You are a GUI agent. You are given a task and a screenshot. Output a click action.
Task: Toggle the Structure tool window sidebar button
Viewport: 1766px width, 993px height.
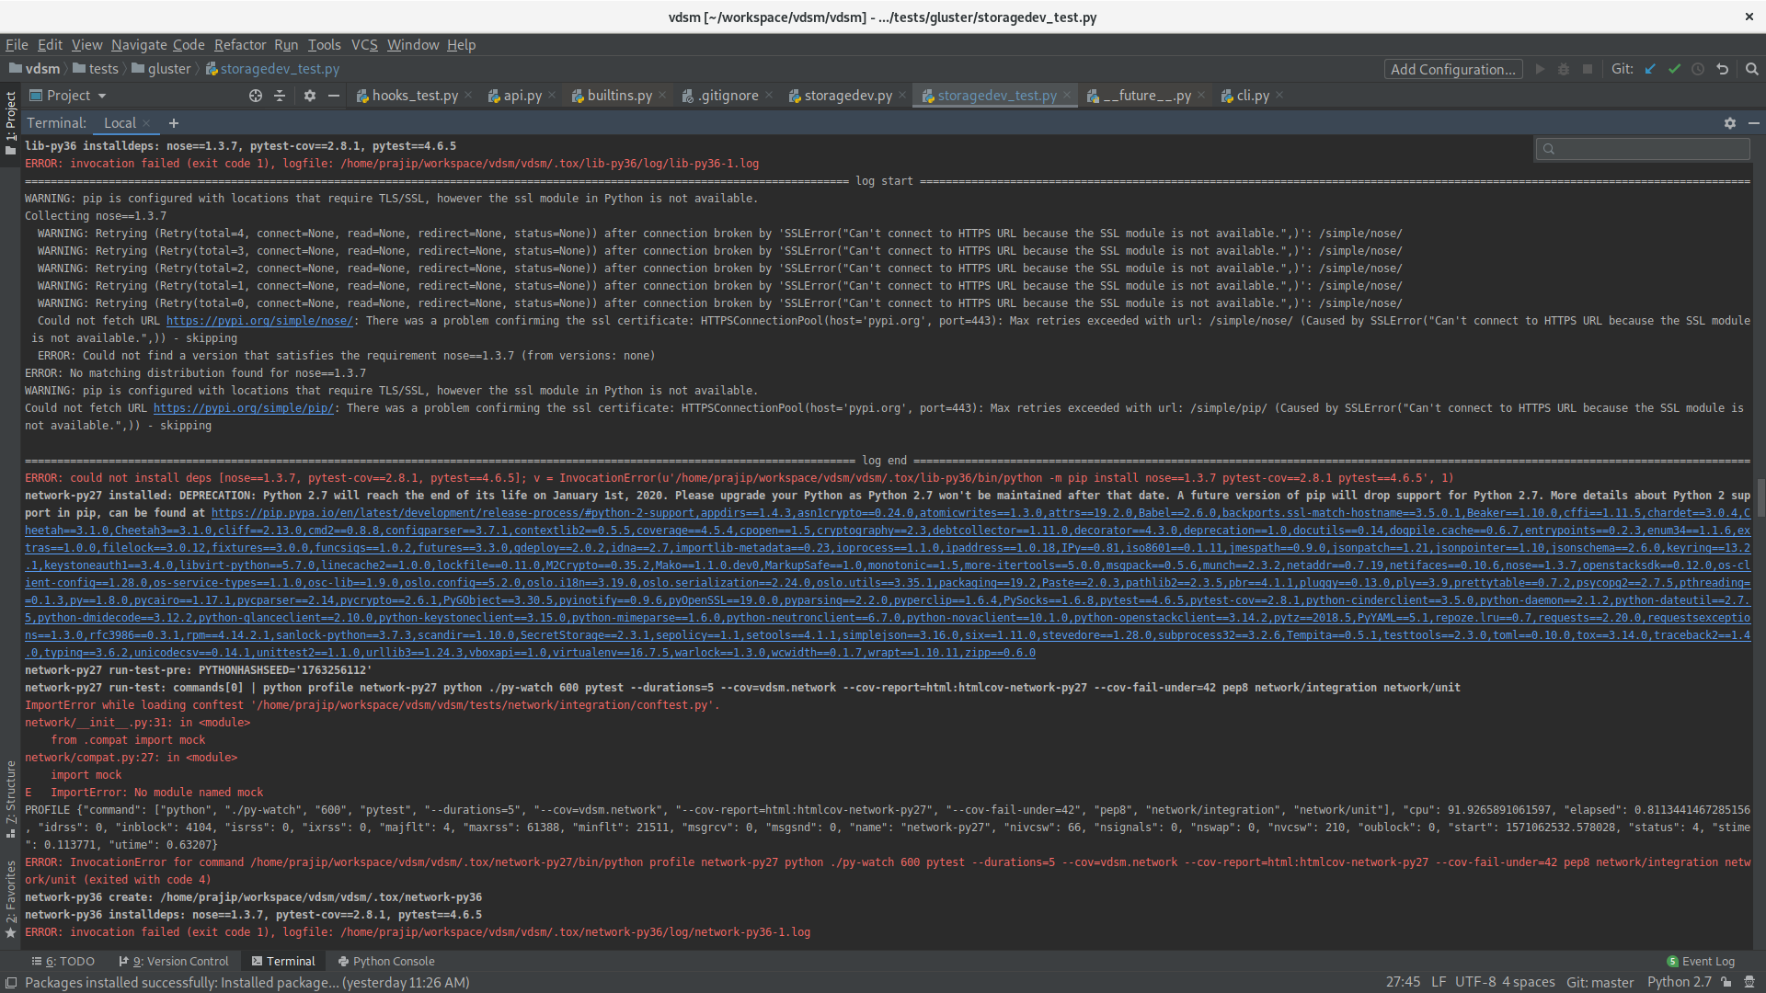click(x=10, y=796)
